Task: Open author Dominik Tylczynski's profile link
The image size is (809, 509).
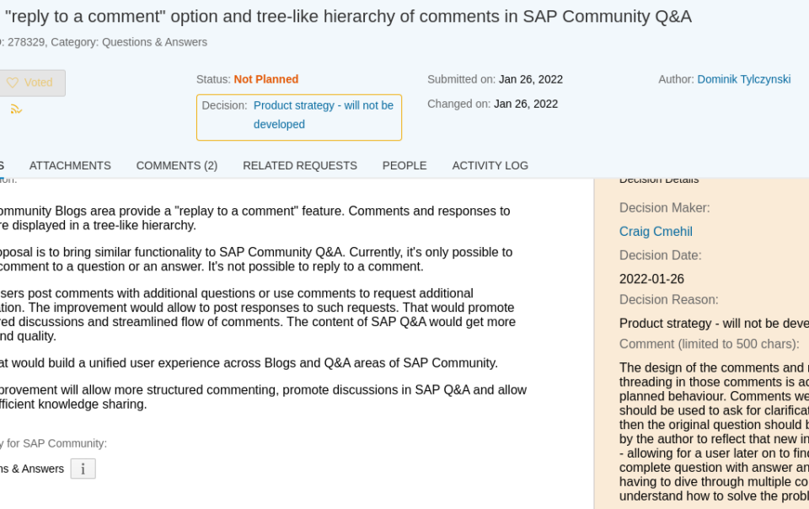Action: point(743,79)
